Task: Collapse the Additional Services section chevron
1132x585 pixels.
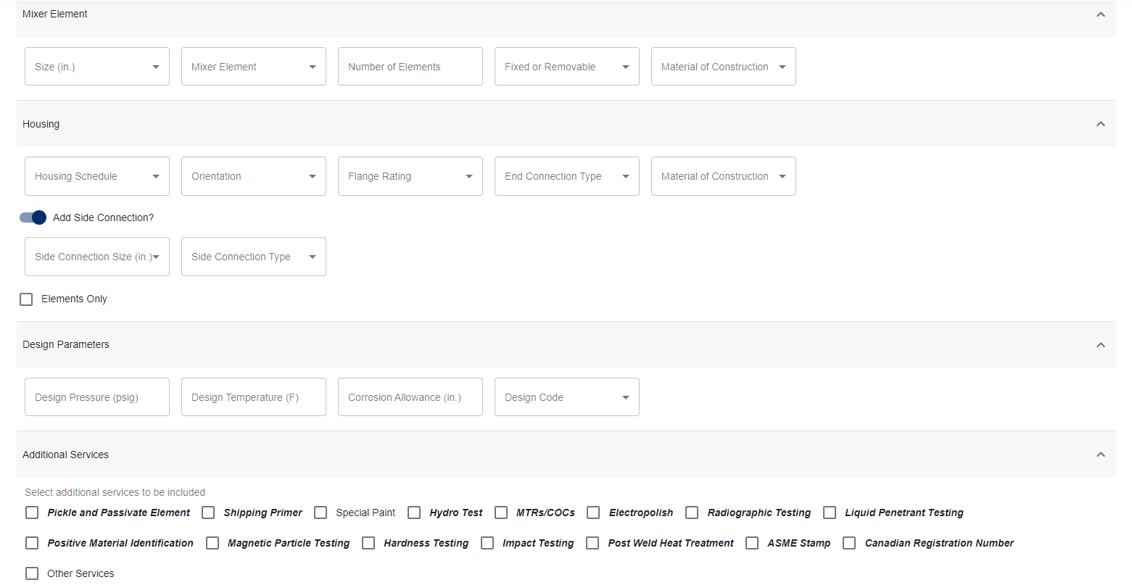Action: 1100,455
